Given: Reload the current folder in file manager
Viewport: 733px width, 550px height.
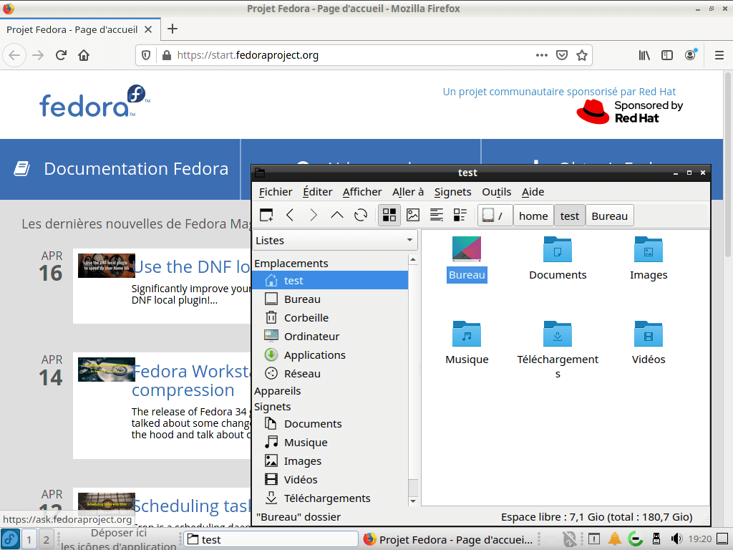Looking at the screenshot, I should click(361, 215).
